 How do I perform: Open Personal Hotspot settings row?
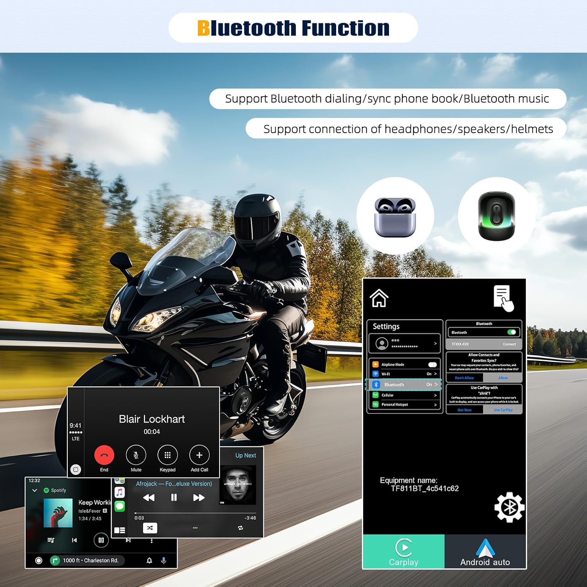pos(405,405)
